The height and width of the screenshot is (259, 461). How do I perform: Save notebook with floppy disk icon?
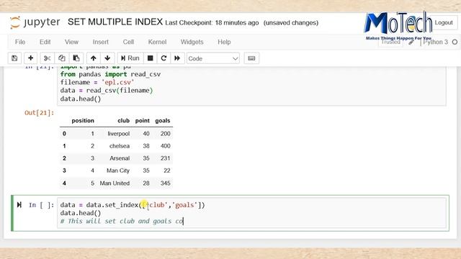14,58
